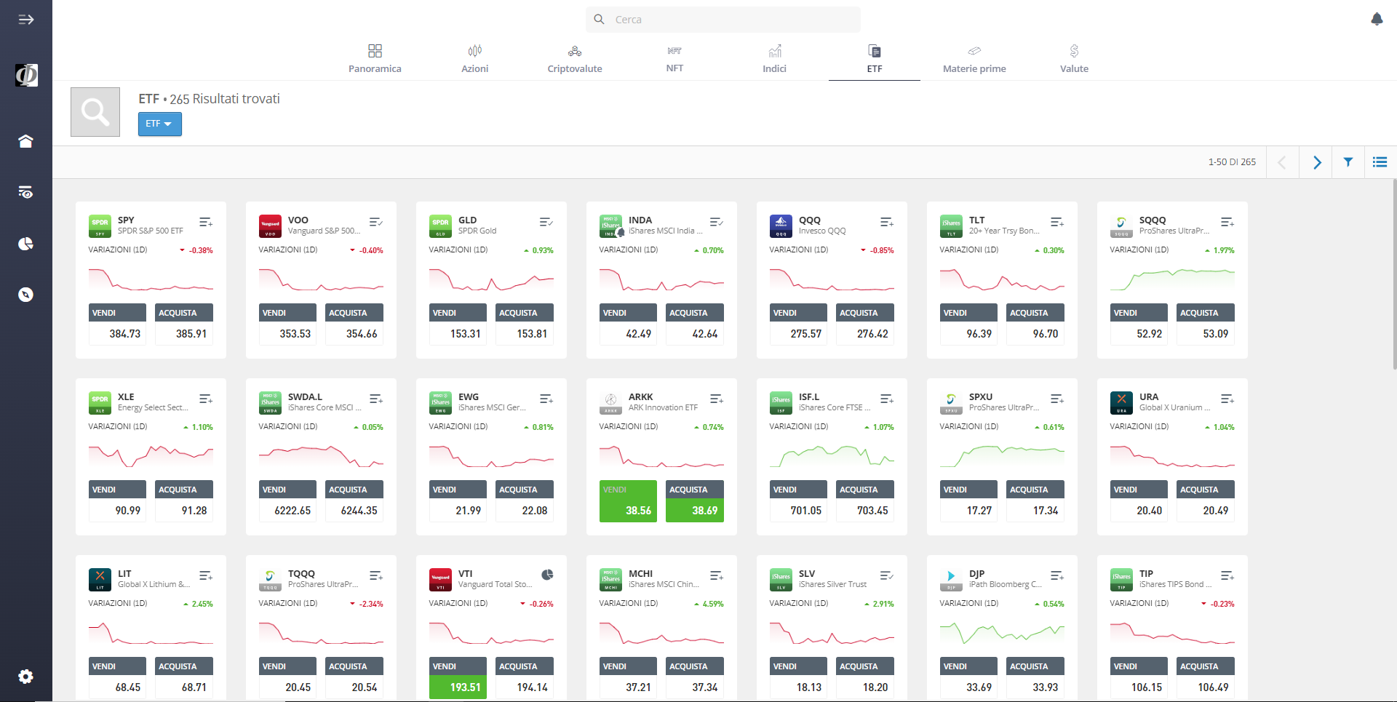Add EWG to watchlist icon
Image resolution: width=1397 pixels, height=702 pixels.
point(546,399)
